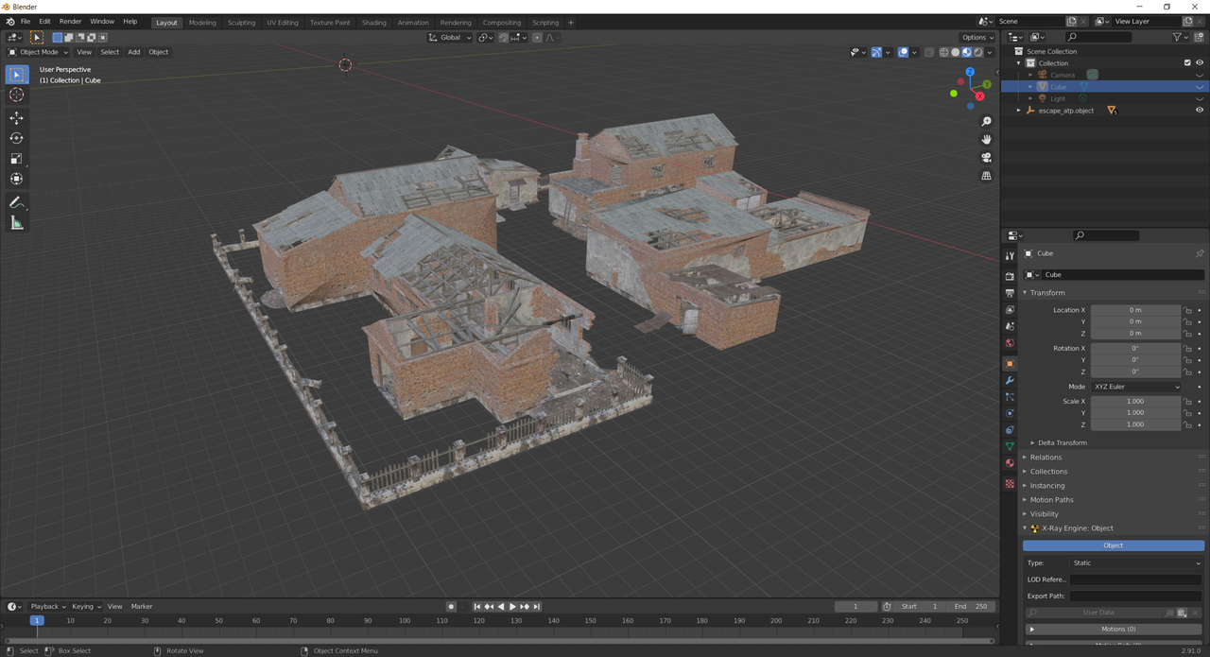Click the blue Object button
This screenshot has height=657, width=1210.
pos(1114,545)
